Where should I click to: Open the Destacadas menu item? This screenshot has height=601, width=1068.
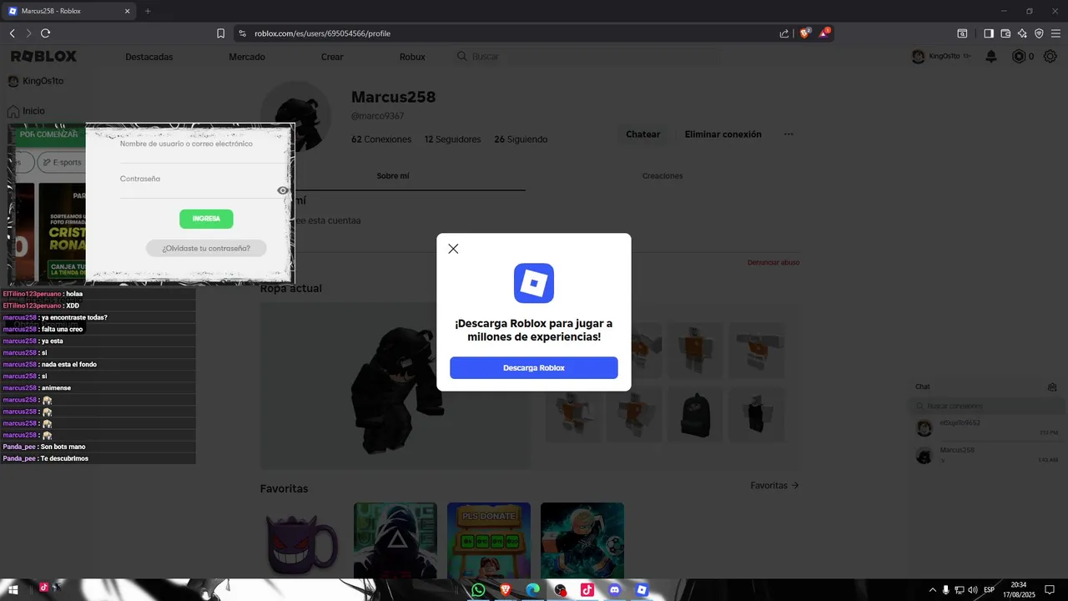pos(149,57)
